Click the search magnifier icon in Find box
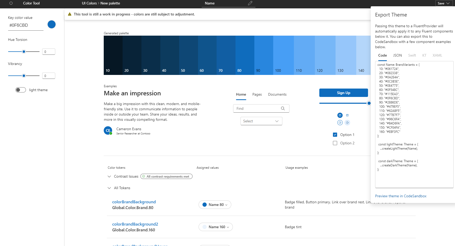Viewport: 455px width, 246px height. coord(283,108)
